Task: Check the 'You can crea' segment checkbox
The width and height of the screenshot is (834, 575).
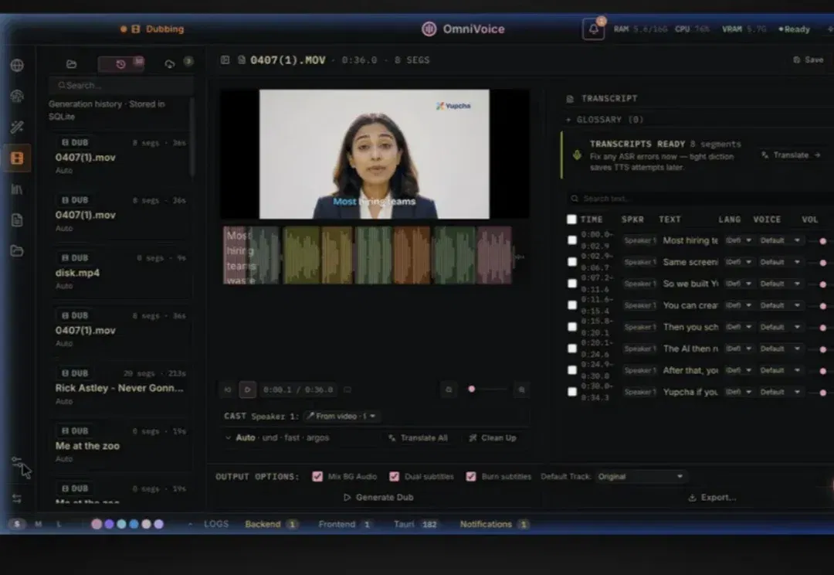Action: (572, 305)
